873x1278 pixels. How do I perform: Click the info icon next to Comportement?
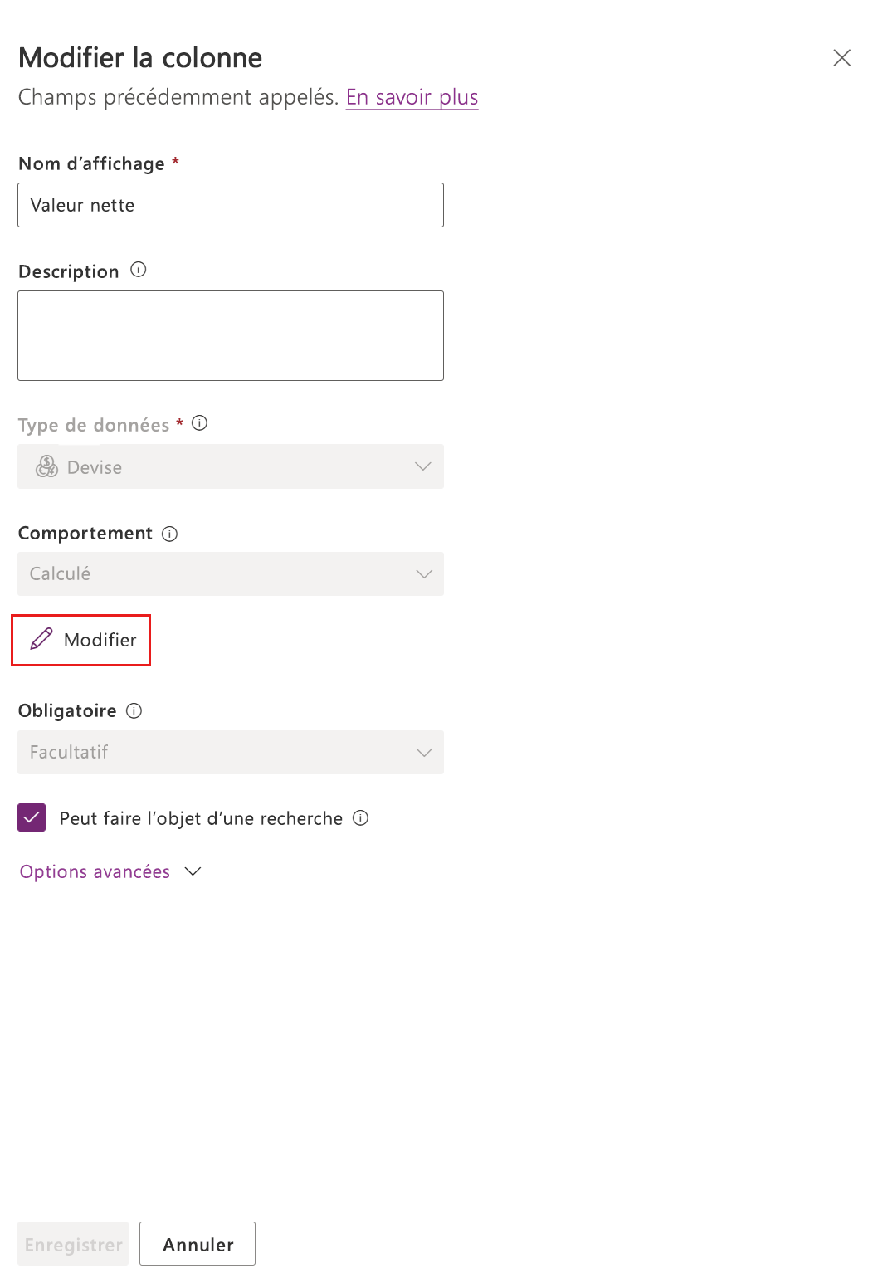pos(169,534)
